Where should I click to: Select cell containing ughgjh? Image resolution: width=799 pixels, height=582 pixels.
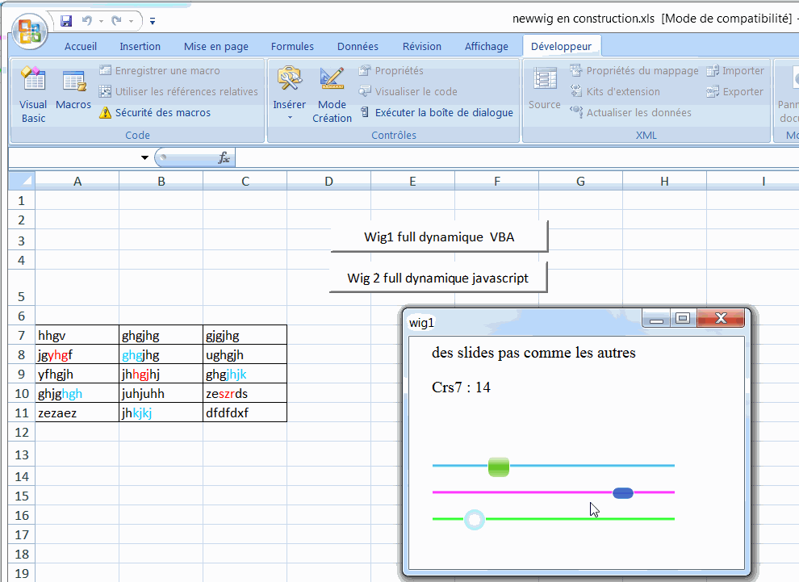pos(245,354)
